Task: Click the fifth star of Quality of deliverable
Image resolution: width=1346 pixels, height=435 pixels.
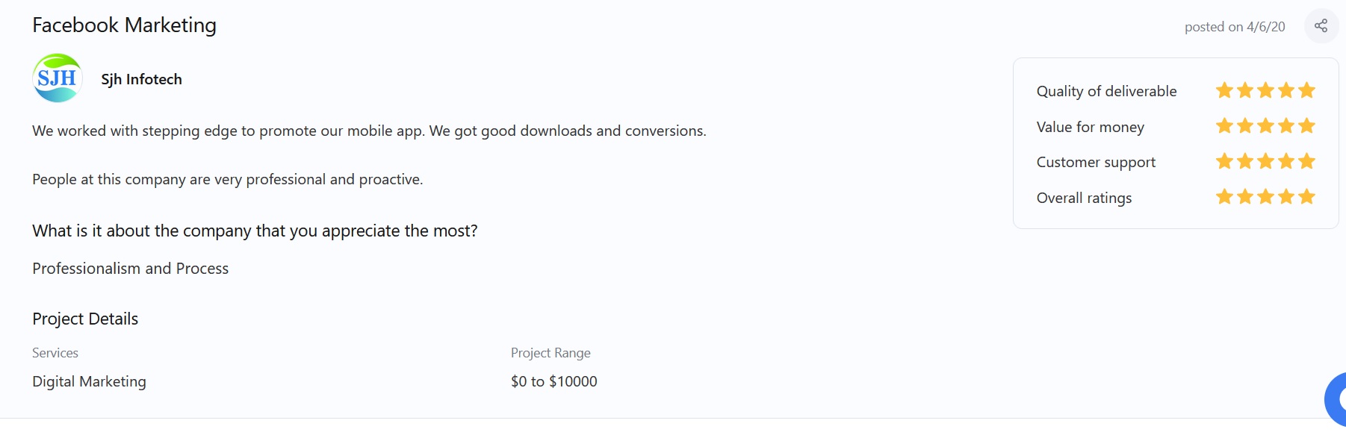Action: [x=1306, y=90]
